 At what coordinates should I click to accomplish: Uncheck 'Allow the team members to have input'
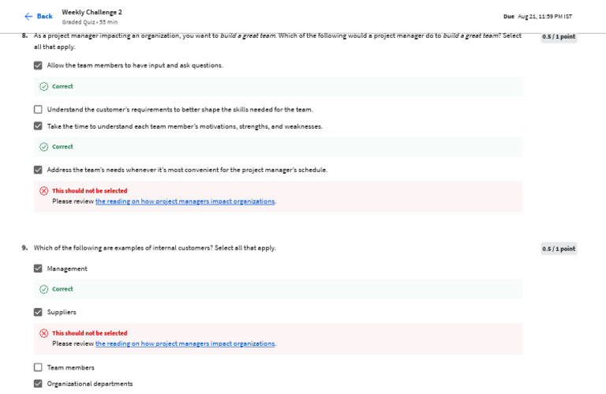(x=38, y=66)
